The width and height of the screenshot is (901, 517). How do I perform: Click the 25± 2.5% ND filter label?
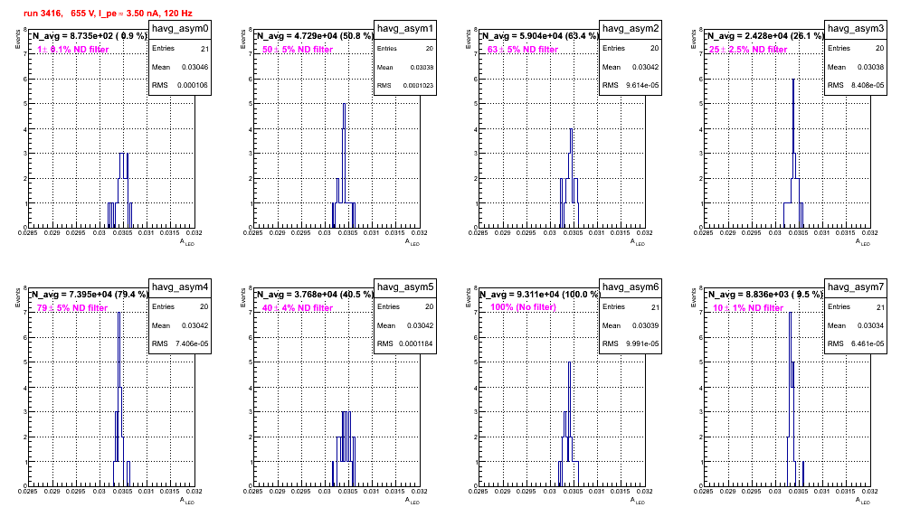748,50
